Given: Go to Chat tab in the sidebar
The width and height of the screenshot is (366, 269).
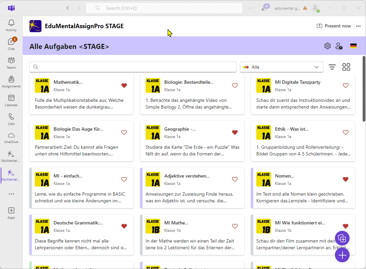Looking at the screenshot, I should (x=11, y=44).
